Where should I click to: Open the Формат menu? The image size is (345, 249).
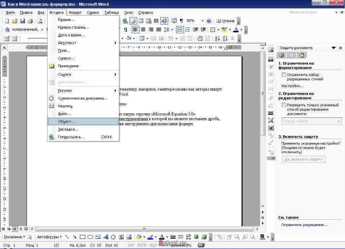coord(75,12)
